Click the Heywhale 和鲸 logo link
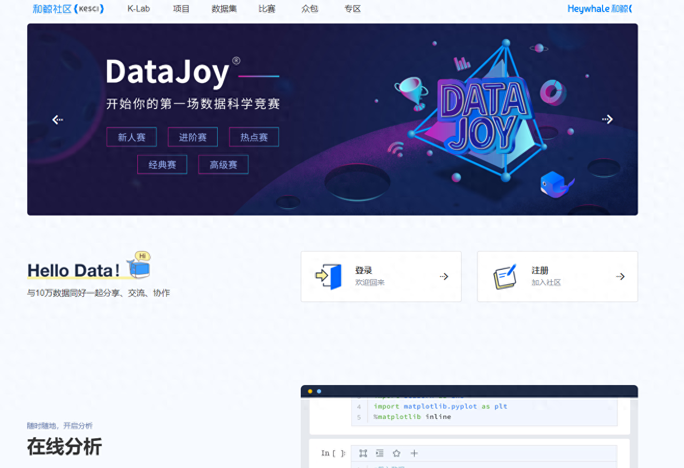This screenshot has height=468, width=684. coord(599,8)
